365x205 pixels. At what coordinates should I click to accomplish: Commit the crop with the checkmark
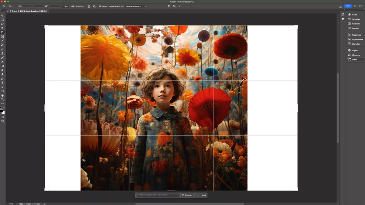(180, 6)
